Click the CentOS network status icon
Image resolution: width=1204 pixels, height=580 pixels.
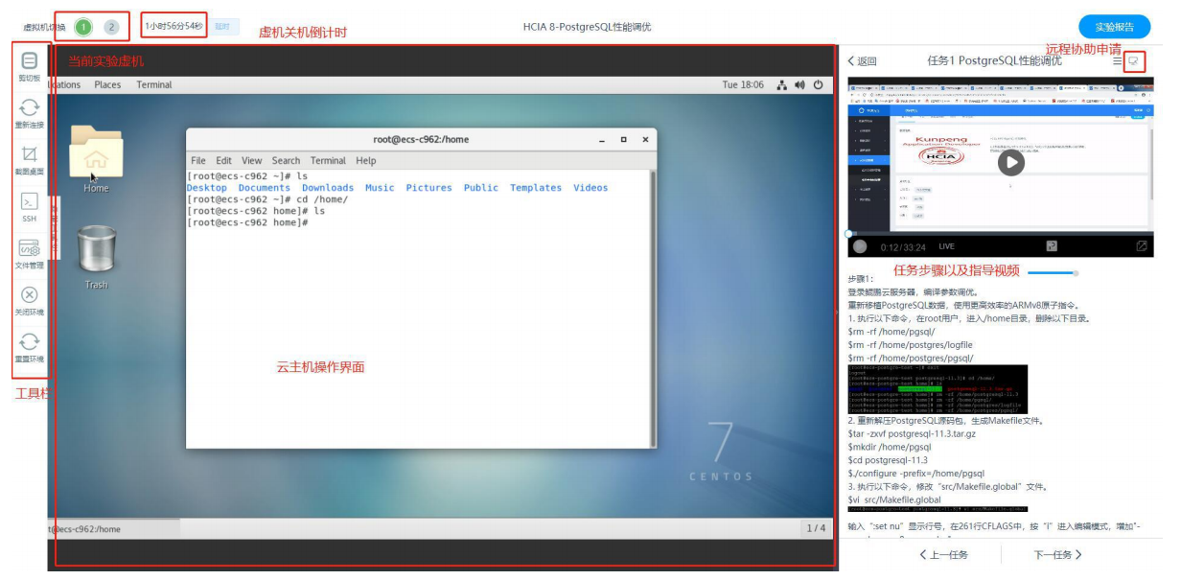click(782, 84)
